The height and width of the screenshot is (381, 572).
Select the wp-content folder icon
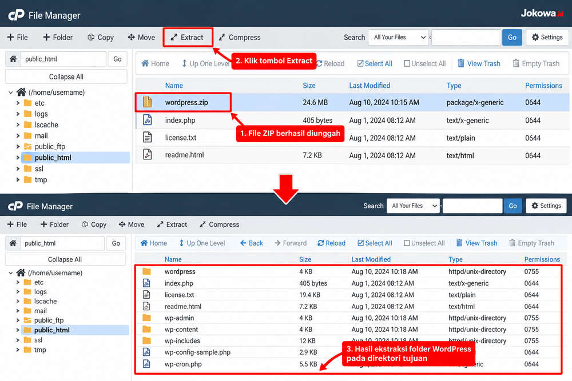tap(146, 329)
